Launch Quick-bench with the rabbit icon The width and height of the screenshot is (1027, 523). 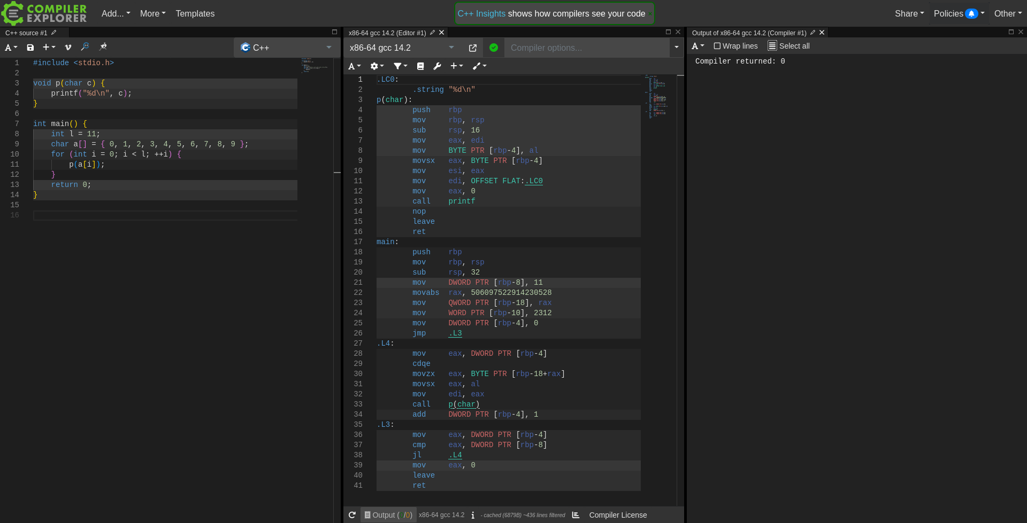103,47
